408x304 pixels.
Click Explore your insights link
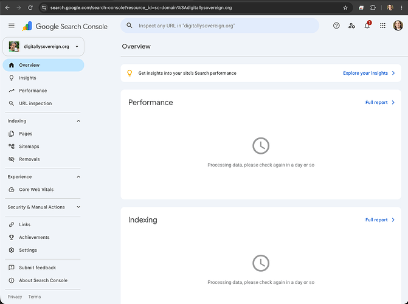click(369, 73)
